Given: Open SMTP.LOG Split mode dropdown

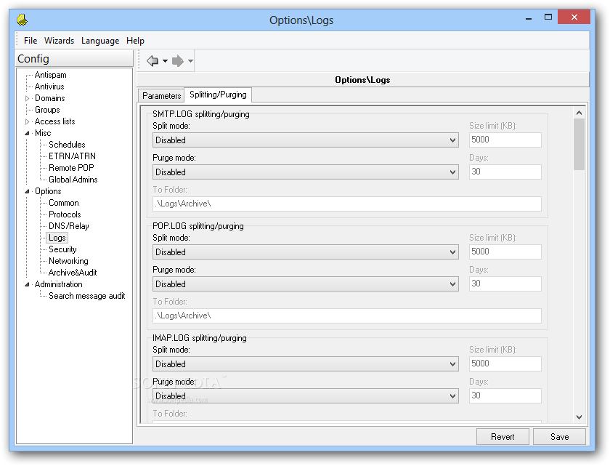Looking at the screenshot, I should tap(306, 140).
